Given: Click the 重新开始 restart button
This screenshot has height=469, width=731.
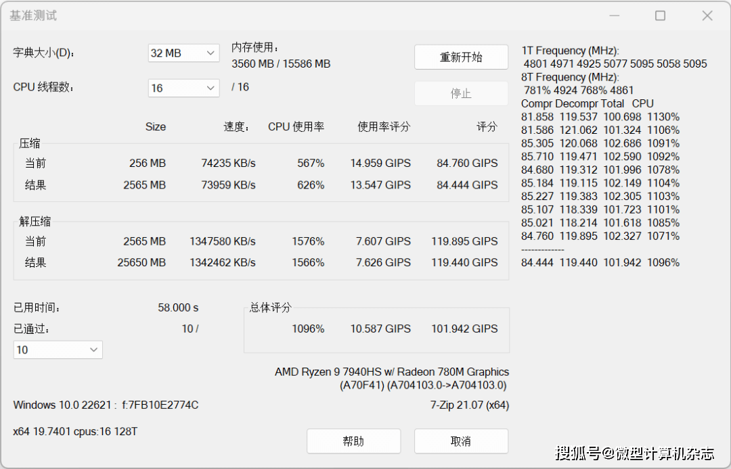Looking at the screenshot, I should click(x=461, y=57).
